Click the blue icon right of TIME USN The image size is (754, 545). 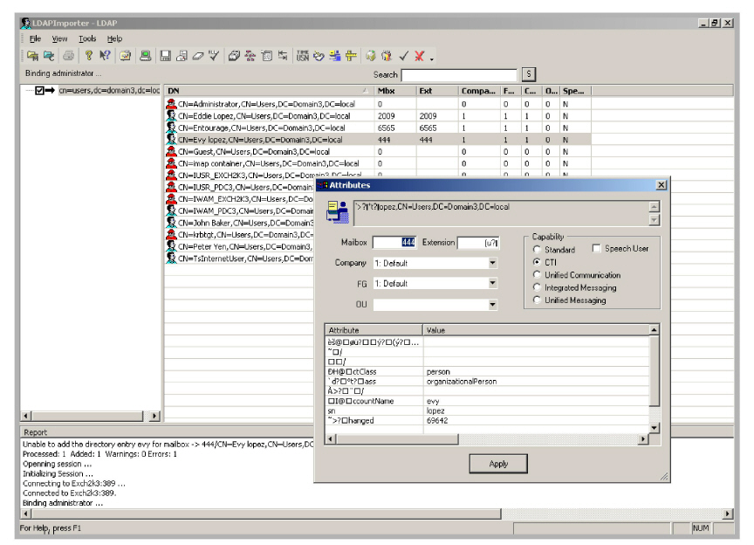tap(319, 56)
